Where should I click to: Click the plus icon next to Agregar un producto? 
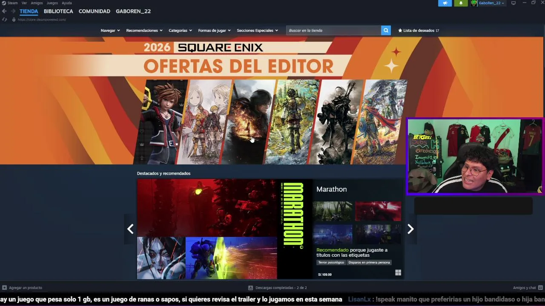[4, 288]
